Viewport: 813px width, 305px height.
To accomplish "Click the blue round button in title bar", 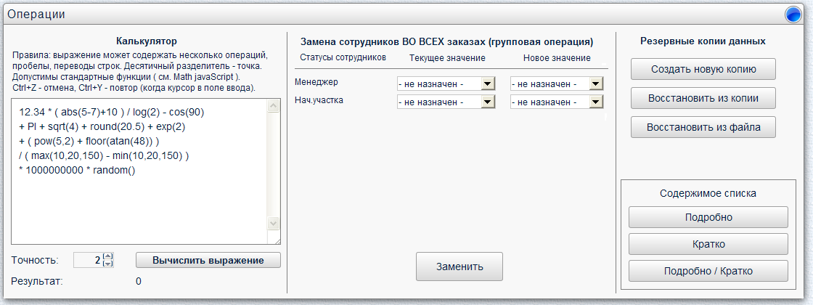I will 793,15.
